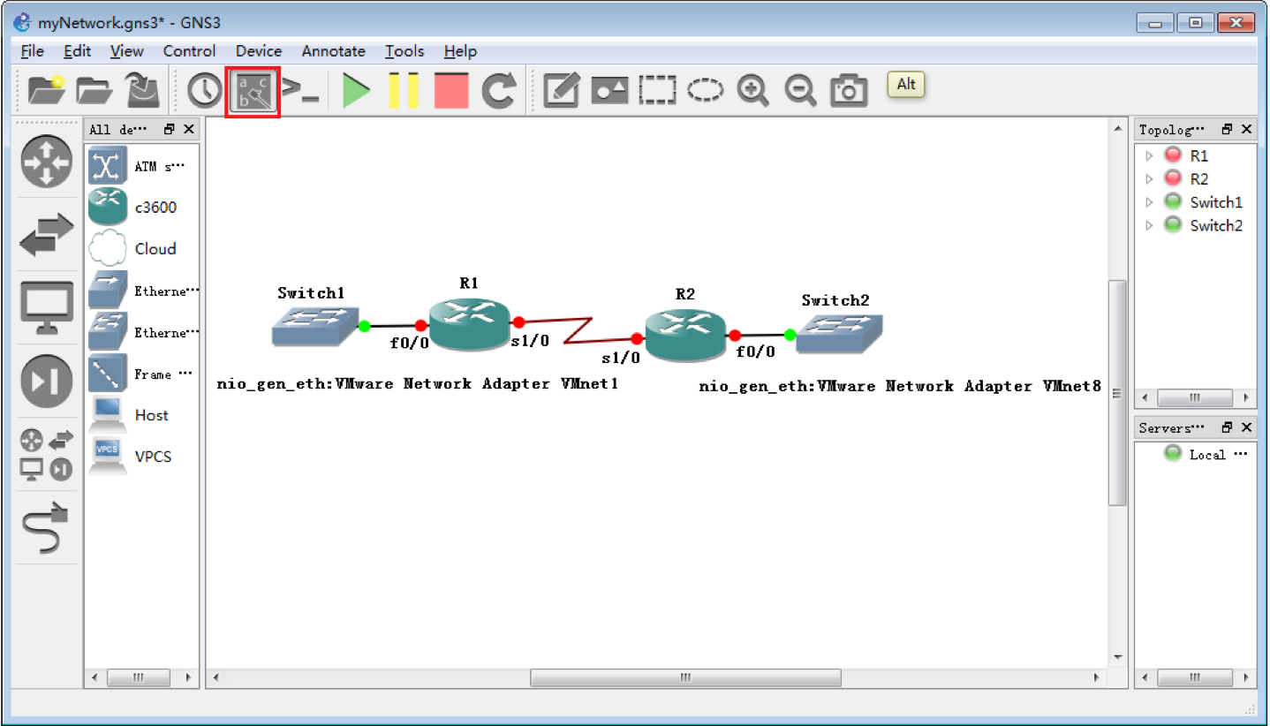
Task: Click the VMnet8 adapter label
Action: (x=900, y=386)
